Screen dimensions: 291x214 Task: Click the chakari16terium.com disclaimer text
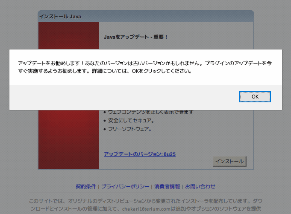coord(146,205)
